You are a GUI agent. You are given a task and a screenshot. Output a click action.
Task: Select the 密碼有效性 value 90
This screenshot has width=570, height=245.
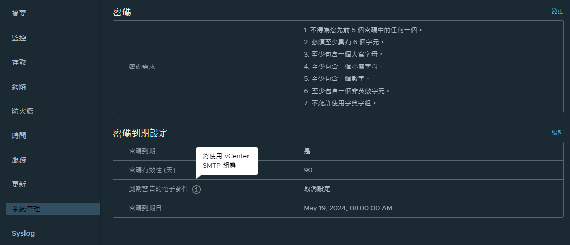pos(308,170)
